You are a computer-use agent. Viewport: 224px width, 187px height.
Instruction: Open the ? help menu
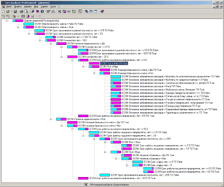[x=59, y=6]
